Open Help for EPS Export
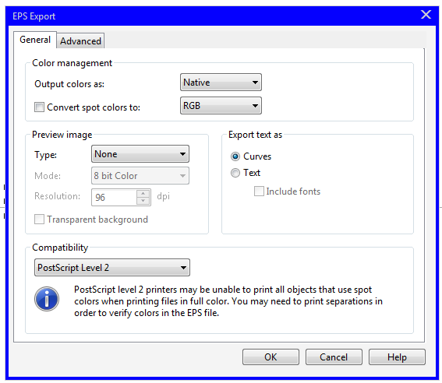 [x=397, y=357]
